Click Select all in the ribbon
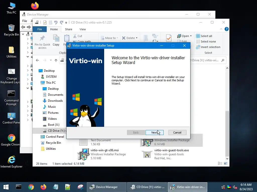Viewport: 257px width, 192px height. click(204, 36)
